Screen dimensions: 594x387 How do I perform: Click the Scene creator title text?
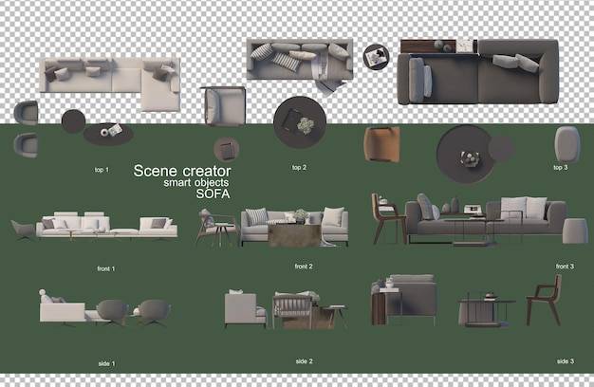coord(182,171)
